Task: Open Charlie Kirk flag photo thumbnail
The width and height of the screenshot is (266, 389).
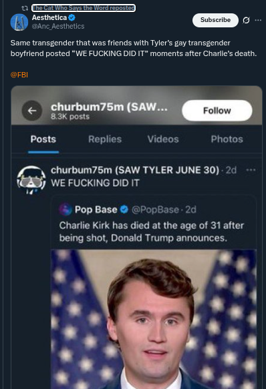Action: pos(154,319)
